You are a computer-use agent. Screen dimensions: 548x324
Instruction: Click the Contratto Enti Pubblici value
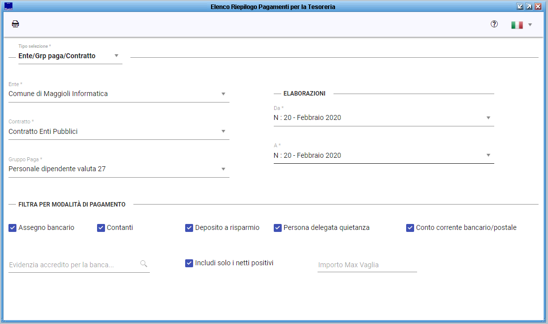pos(43,131)
